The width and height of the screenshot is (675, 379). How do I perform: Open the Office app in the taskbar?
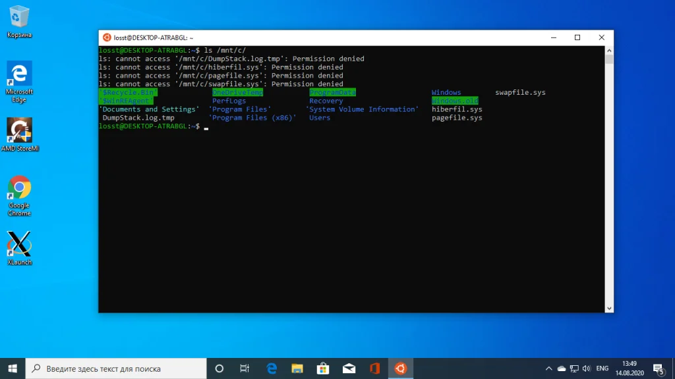pyautogui.click(x=374, y=368)
